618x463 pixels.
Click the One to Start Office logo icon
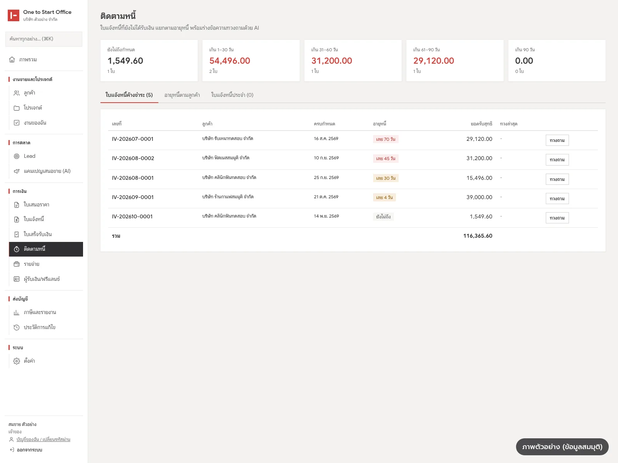coord(14,15)
